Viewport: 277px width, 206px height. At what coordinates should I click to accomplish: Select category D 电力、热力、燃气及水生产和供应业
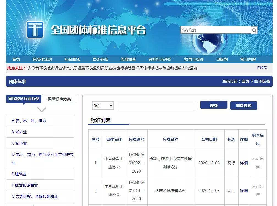tap(43, 158)
